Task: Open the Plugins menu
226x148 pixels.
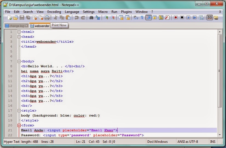Action: (126, 12)
